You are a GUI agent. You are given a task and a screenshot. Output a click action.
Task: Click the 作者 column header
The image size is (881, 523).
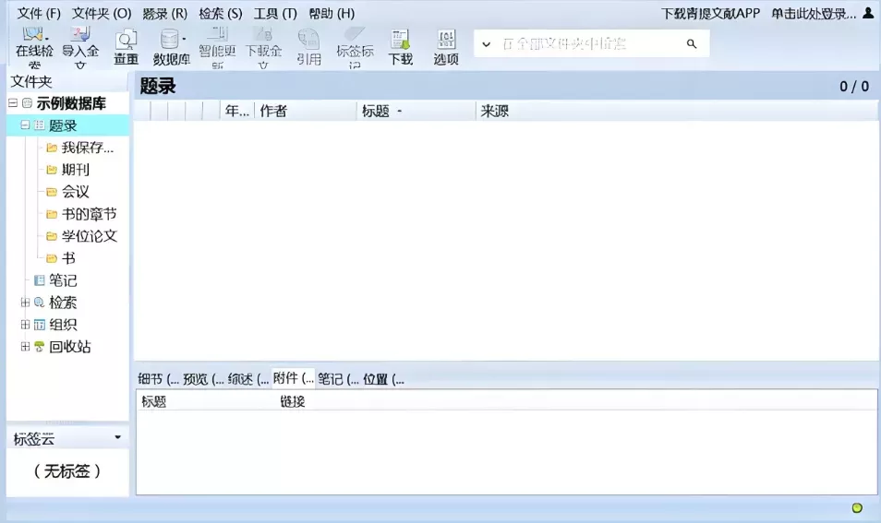(273, 112)
